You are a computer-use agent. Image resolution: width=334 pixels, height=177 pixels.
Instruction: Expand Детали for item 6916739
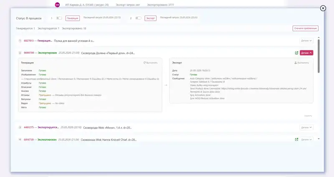click(306, 140)
